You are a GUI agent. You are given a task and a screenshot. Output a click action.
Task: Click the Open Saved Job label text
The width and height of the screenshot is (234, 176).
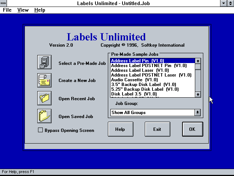pos(76,117)
